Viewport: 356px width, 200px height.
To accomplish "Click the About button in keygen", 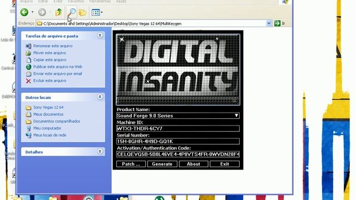I will 194,164.
